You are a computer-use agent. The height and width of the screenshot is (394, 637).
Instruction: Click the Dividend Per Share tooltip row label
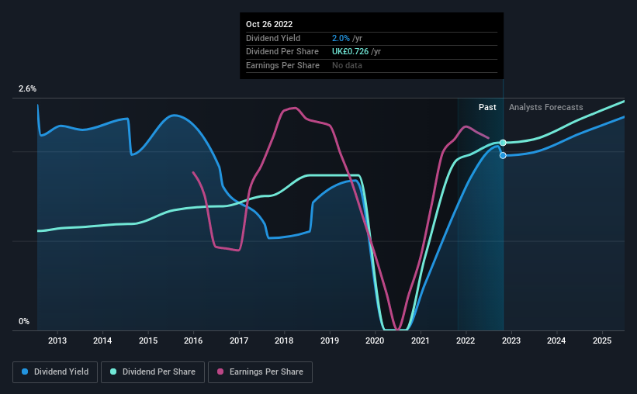point(282,52)
